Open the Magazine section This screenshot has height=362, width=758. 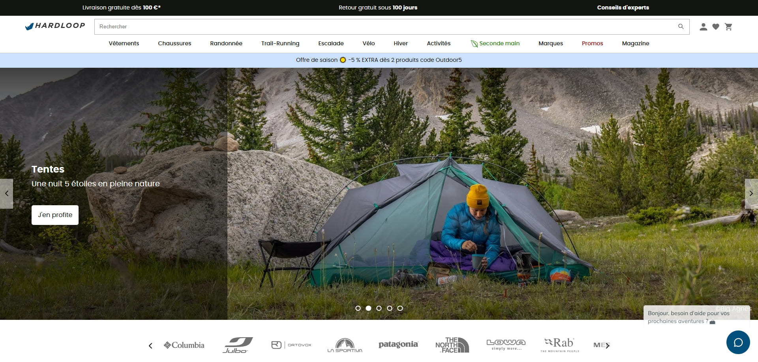[x=636, y=43]
